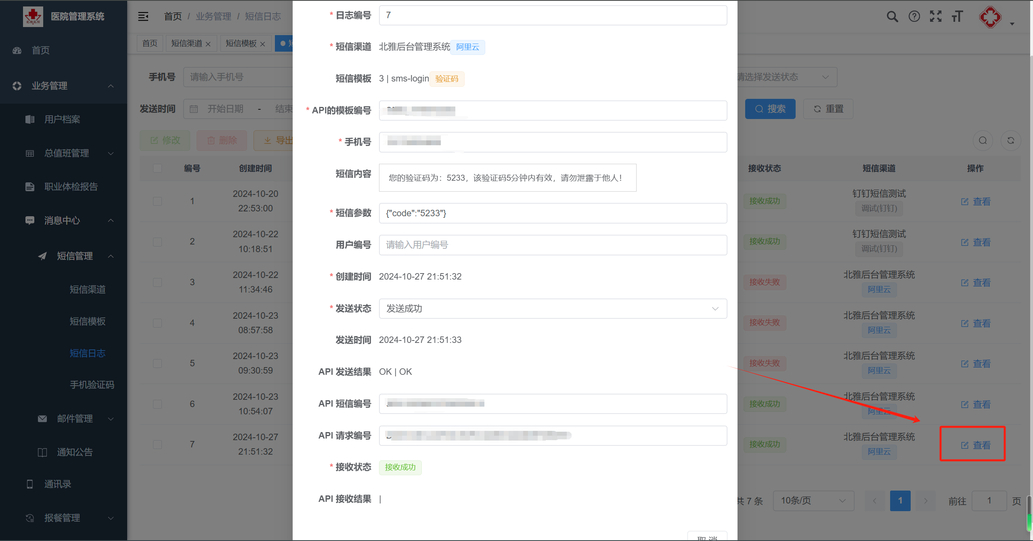The image size is (1033, 541).
Task: Click the round refresh icon above the table
Action: click(x=1010, y=140)
